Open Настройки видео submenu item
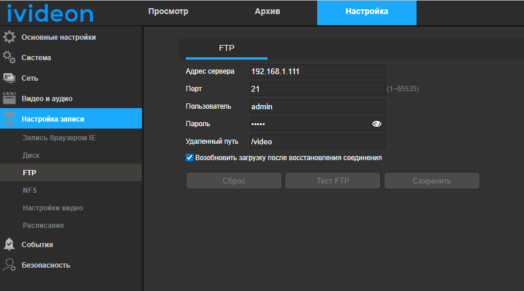The height and width of the screenshot is (291, 524). point(71,207)
